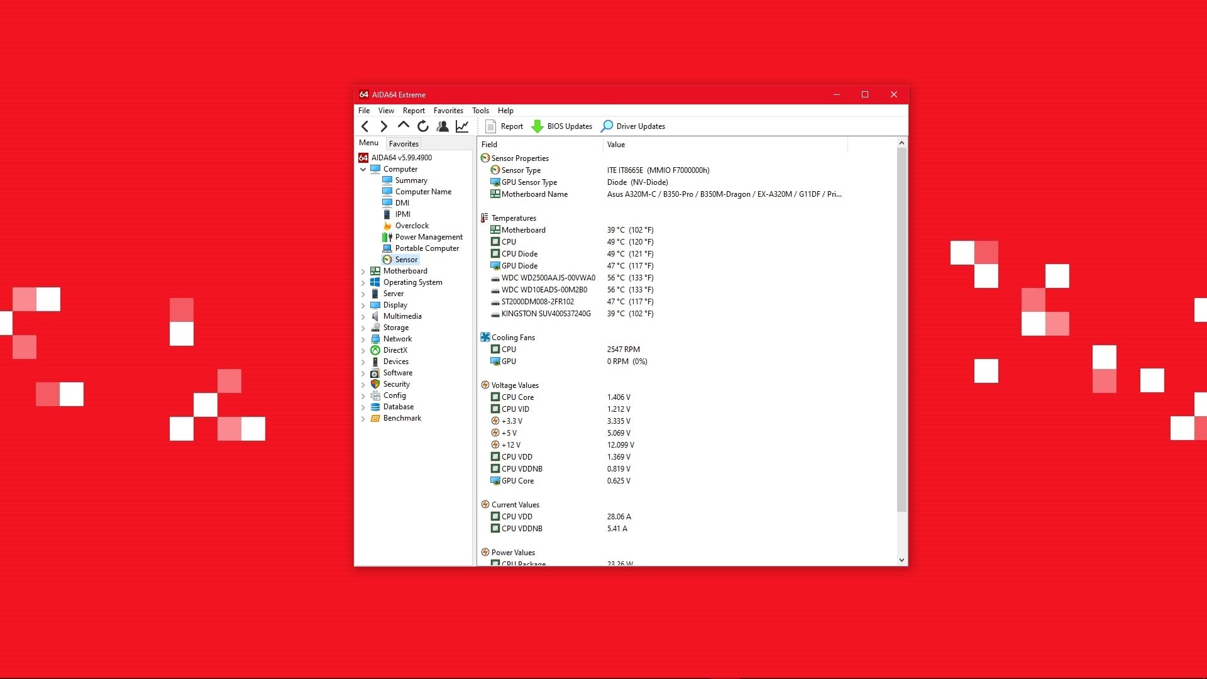Click the Driver Updates button label
Viewport: 1207px width, 679px height.
tap(641, 126)
